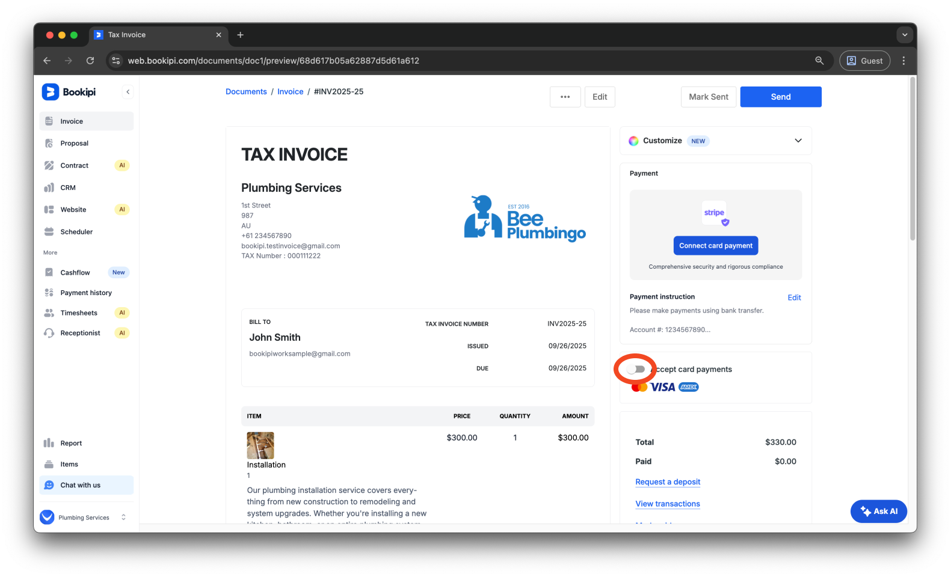The width and height of the screenshot is (951, 577).
Task: Go to CRM in sidebar
Action: tap(87, 188)
